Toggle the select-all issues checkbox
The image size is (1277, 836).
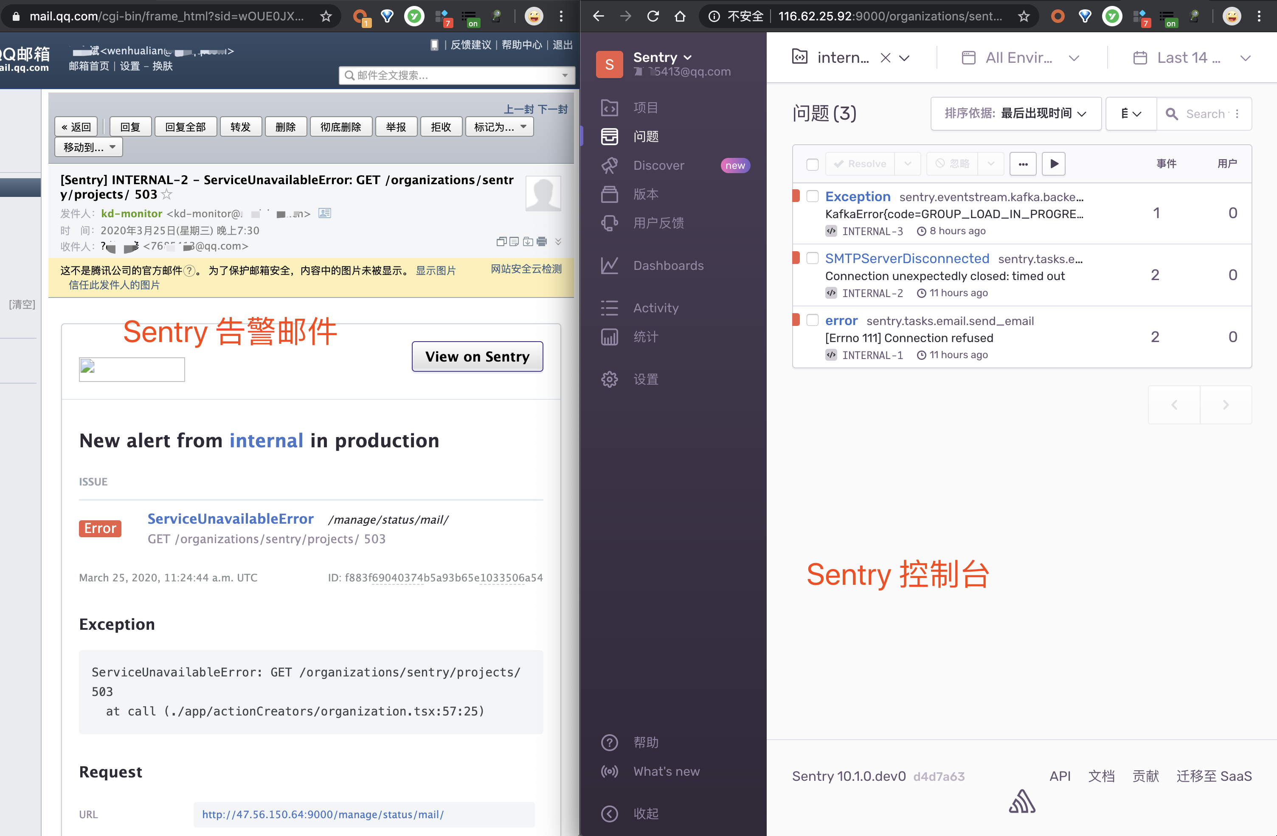[812, 164]
